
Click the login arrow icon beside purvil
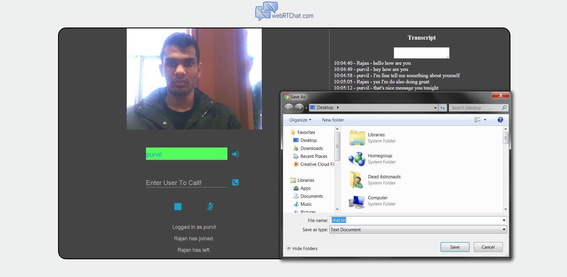(235, 154)
